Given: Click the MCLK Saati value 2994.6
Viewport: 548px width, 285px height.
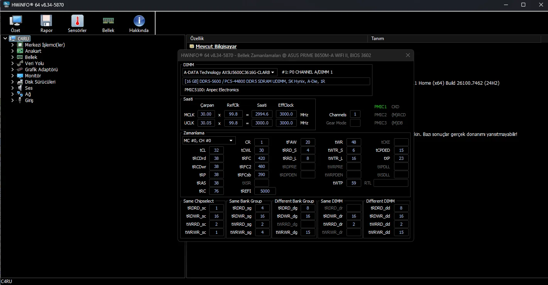Looking at the screenshot, I should click(x=262, y=114).
